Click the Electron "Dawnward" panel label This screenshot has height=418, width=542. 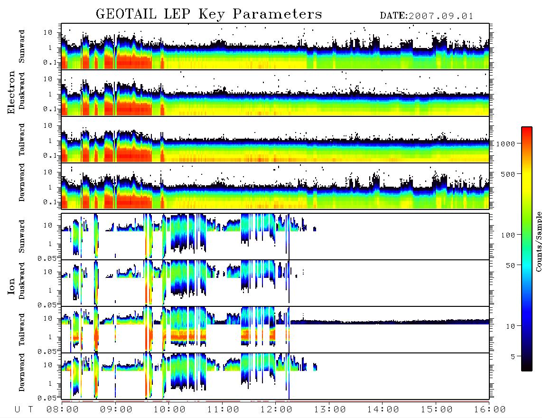[x=21, y=183]
